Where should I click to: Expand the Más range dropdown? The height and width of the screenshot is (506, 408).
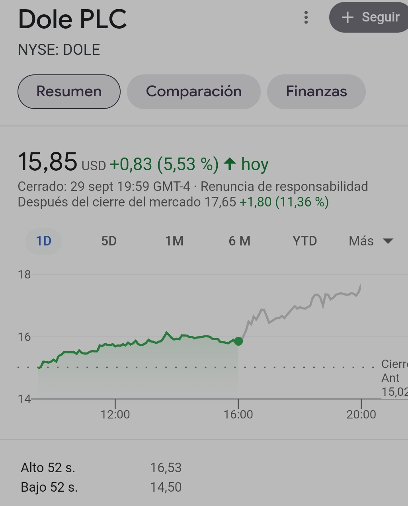pyautogui.click(x=361, y=241)
